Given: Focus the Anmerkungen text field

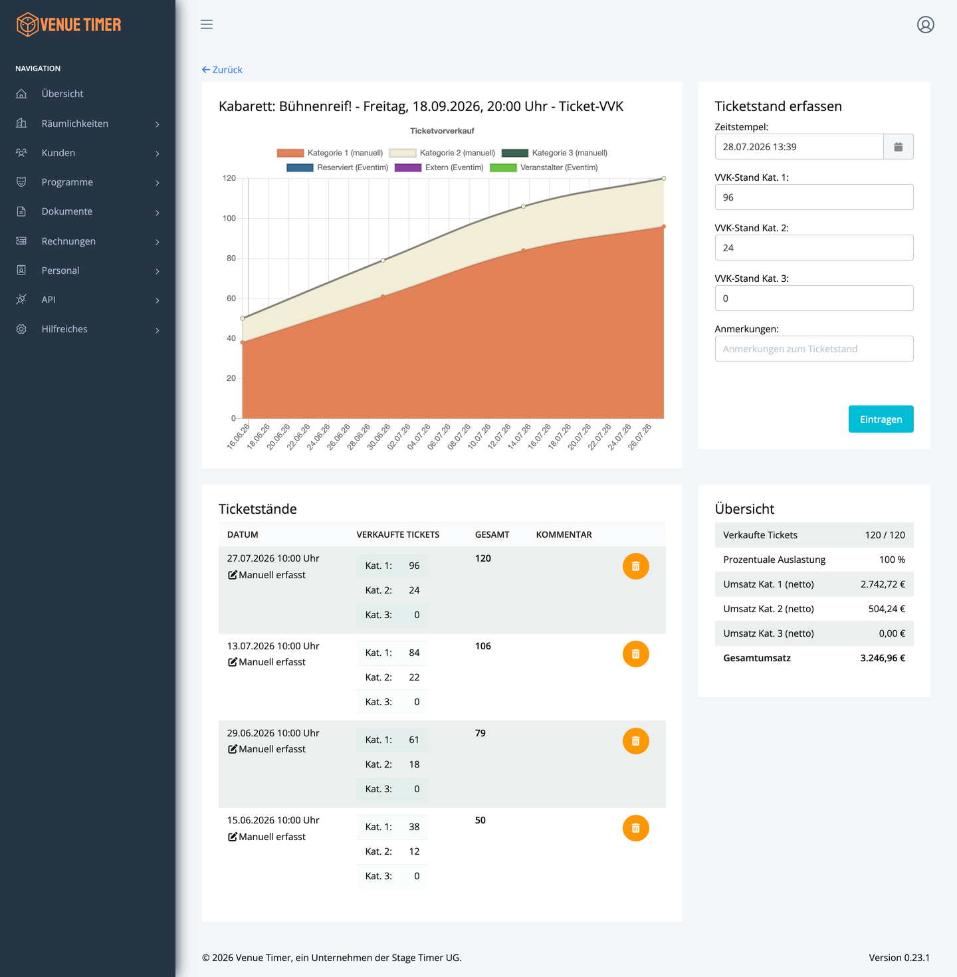Looking at the screenshot, I should click(x=813, y=349).
